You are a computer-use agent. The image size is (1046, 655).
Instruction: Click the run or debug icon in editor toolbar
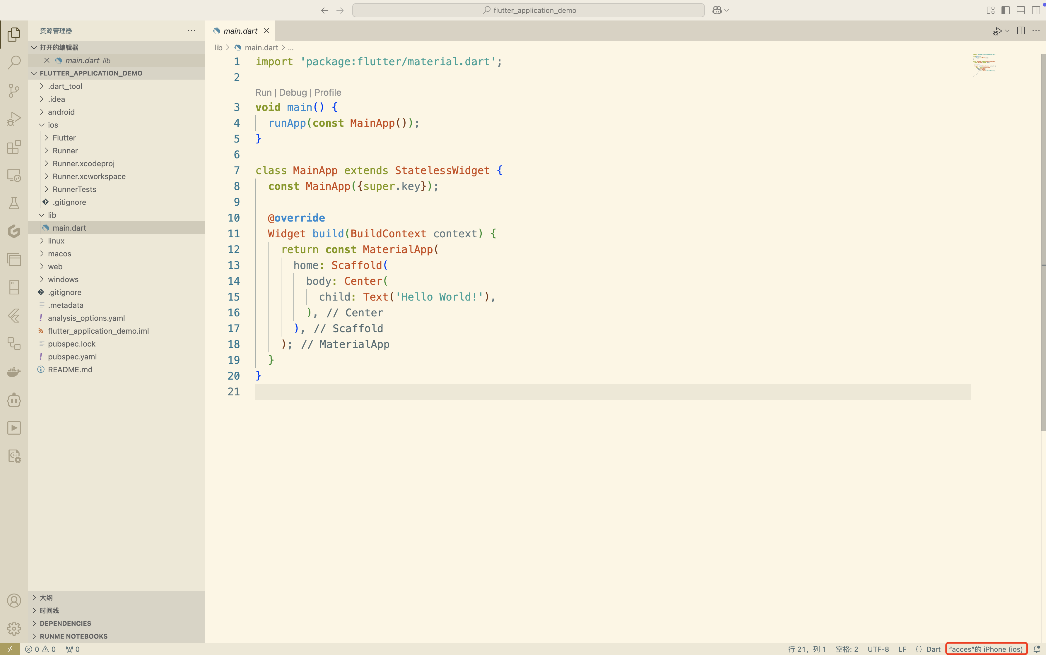click(997, 31)
